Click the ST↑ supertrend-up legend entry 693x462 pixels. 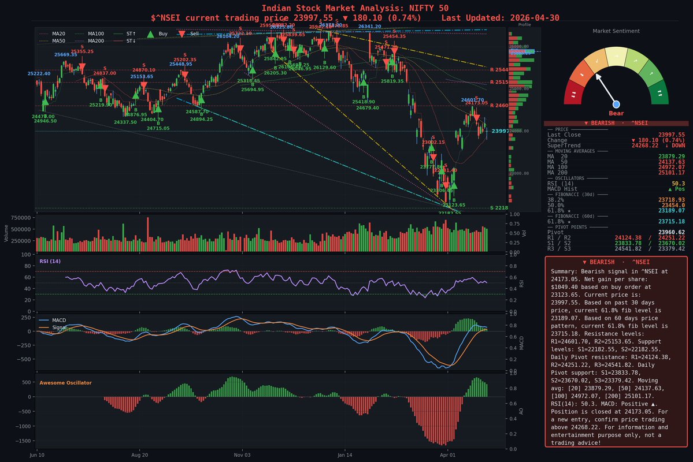tap(125, 33)
